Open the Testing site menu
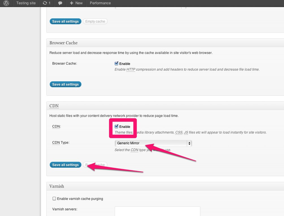 click(x=26, y=3)
